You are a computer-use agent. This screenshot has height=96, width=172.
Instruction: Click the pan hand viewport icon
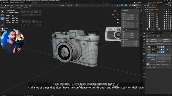(118, 23)
